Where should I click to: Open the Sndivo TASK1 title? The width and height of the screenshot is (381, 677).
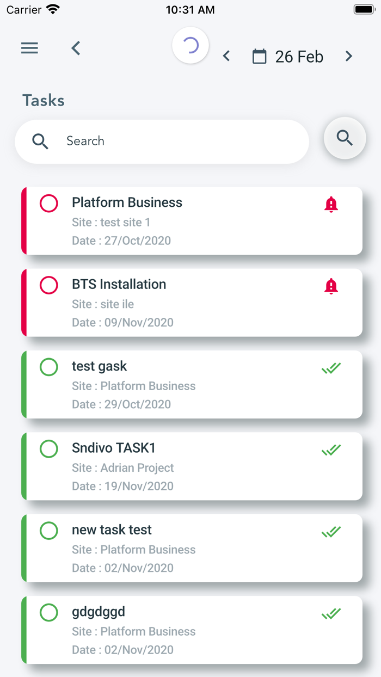click(114, 448)
